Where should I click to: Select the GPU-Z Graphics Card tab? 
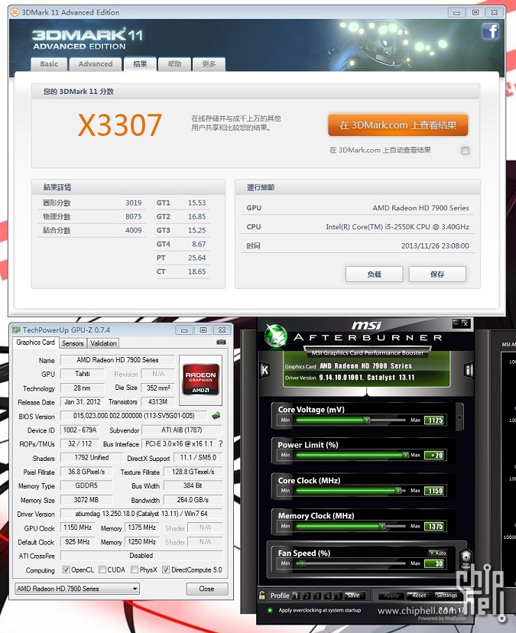coord(35,342)
